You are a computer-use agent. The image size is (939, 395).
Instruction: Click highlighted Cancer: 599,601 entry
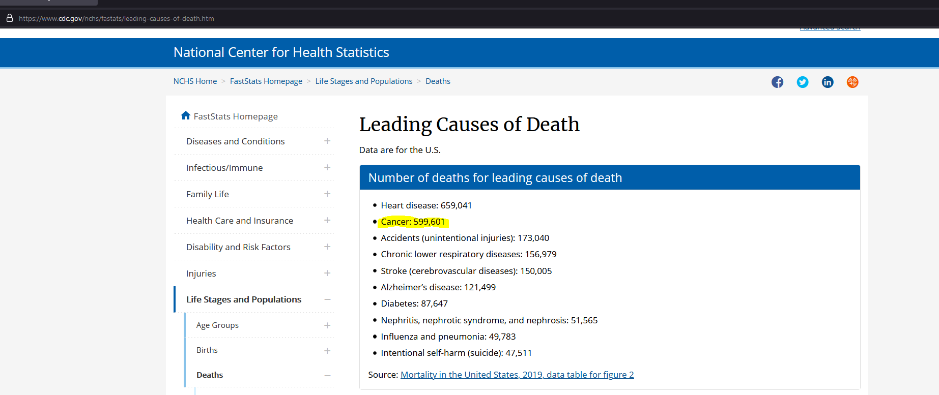click(x=413, y=222)
